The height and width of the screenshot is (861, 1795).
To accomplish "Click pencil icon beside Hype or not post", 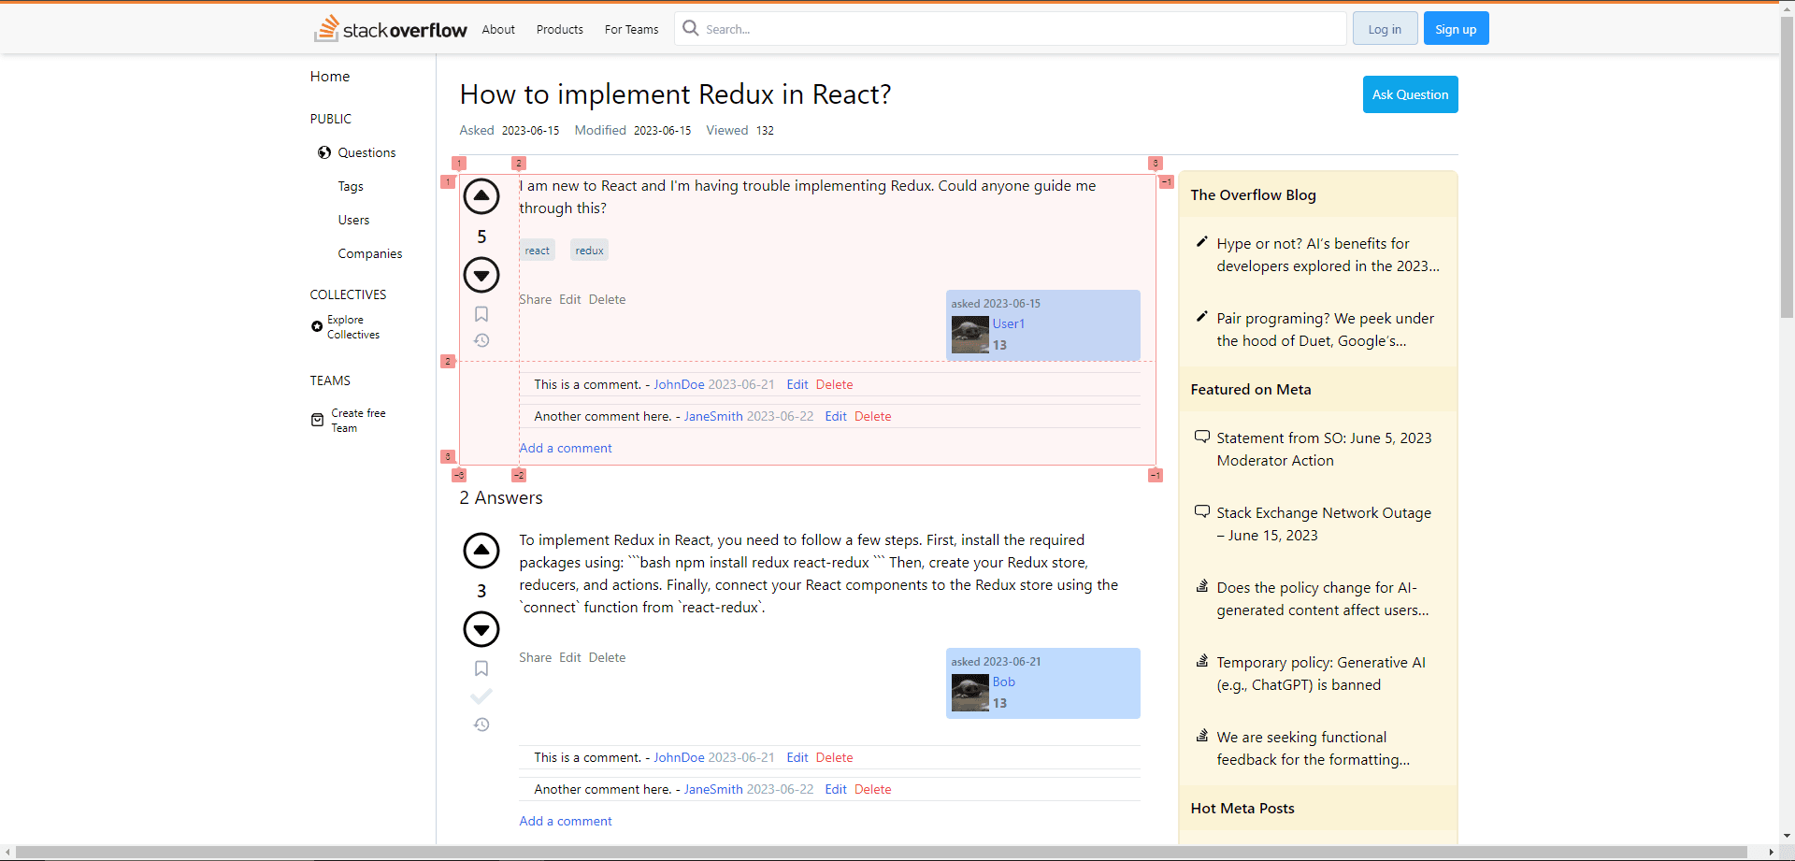I will 1202,242.
